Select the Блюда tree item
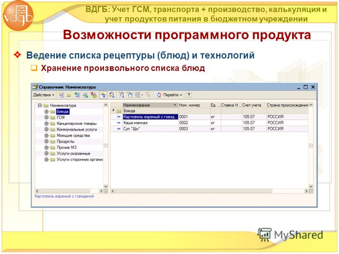 click(62, 112)
